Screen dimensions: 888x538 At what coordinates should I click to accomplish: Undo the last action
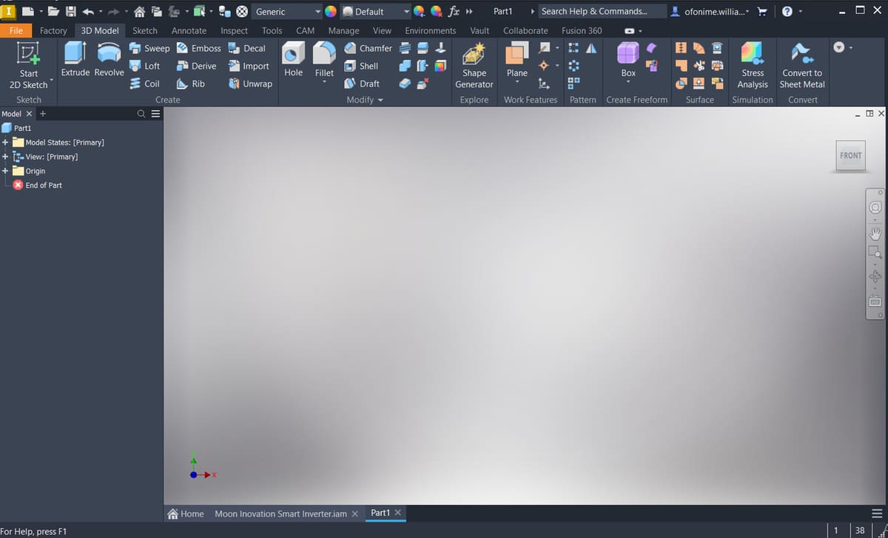point(88,11)
